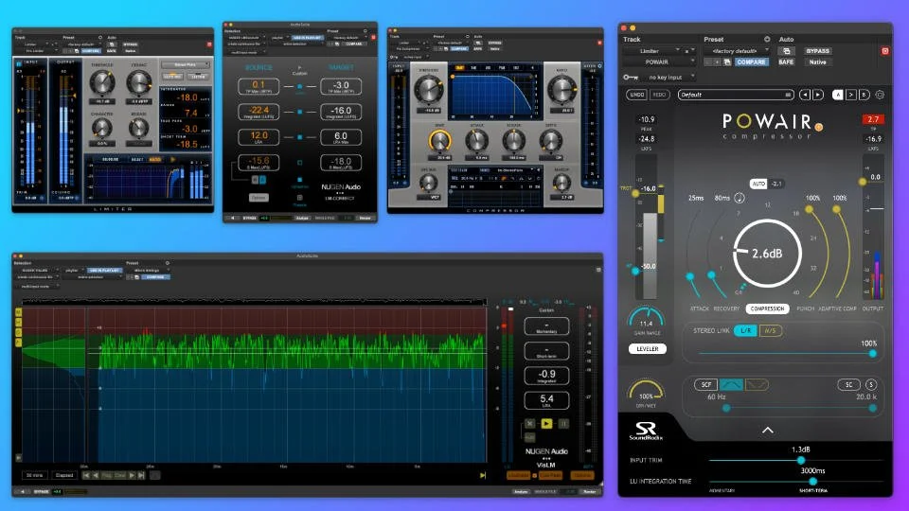Image resolution: width=909 pixels, height=511 pixels.
Task: Click POWAIR preset copy settings icon
Action: pos(727,62)
